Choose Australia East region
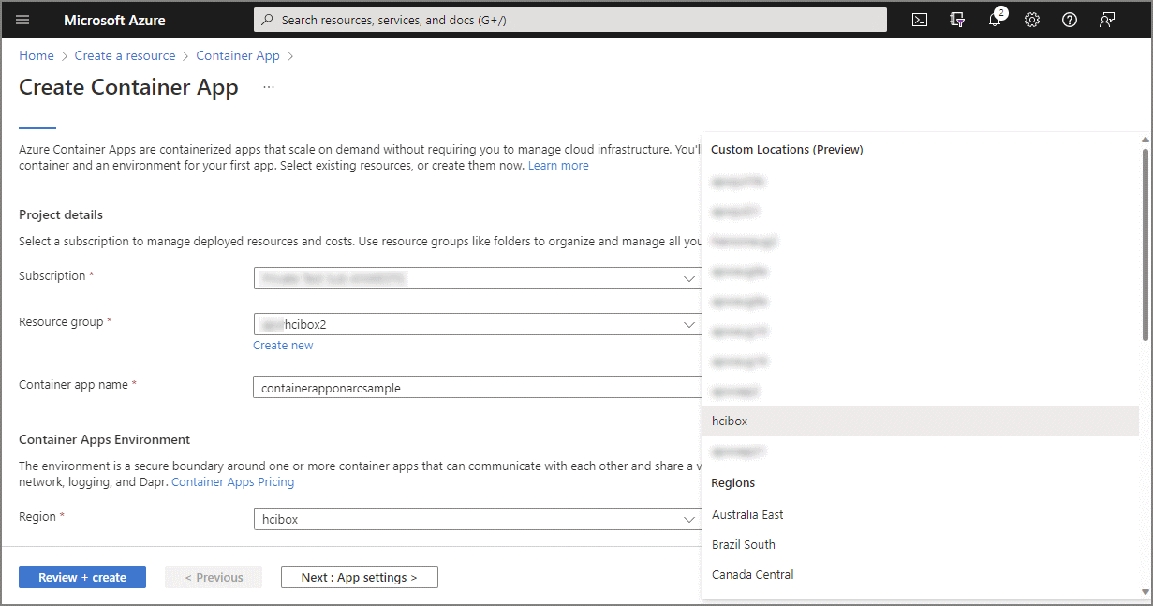Image resolution: width=1153 pixels, height=606 pixels. tap(747, 514)
